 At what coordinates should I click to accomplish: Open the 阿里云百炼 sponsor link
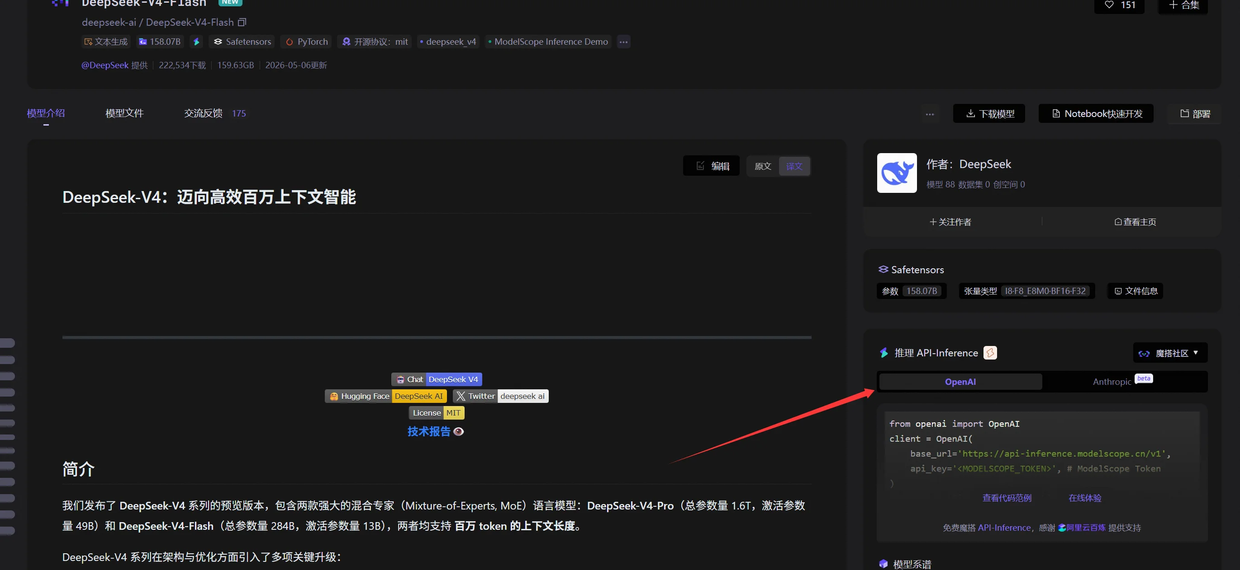[x=1081, y=527]
